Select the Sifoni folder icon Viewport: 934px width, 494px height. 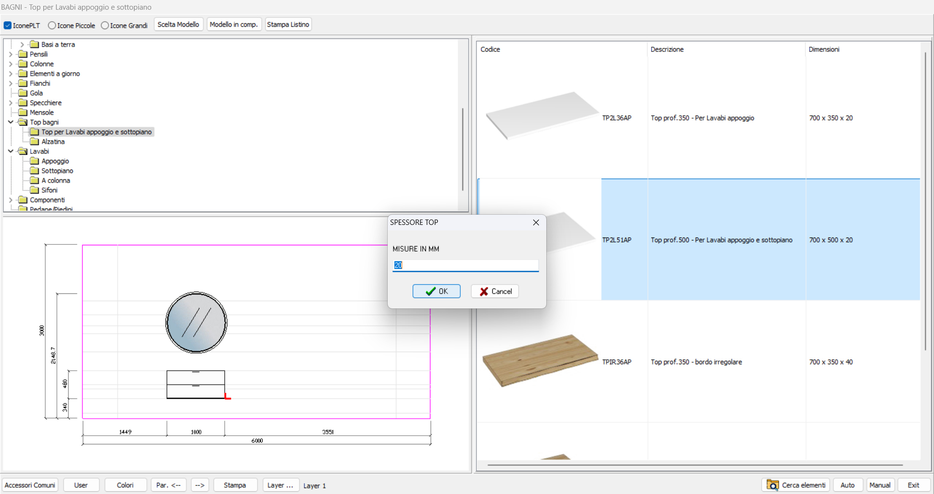point(35,190)
